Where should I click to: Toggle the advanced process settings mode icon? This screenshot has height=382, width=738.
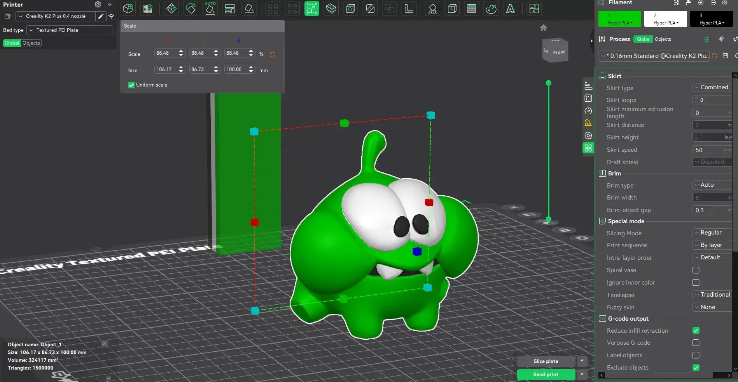point(707,39)
